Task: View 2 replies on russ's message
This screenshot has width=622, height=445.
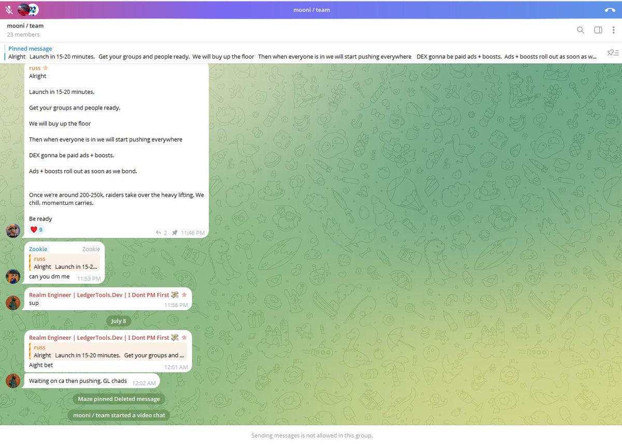Action: pos(162,233)
